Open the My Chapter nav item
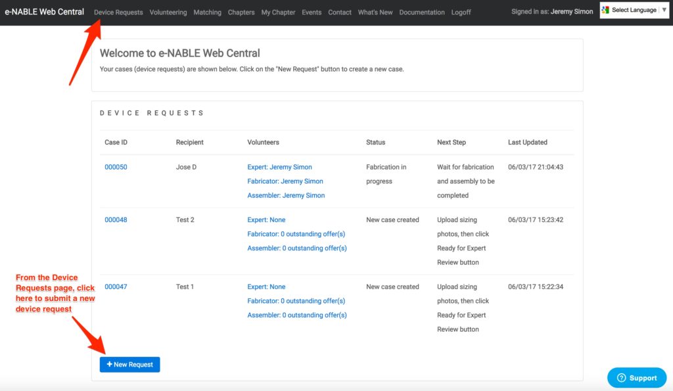This screenshot has width=673, height=391. point(278,12)
